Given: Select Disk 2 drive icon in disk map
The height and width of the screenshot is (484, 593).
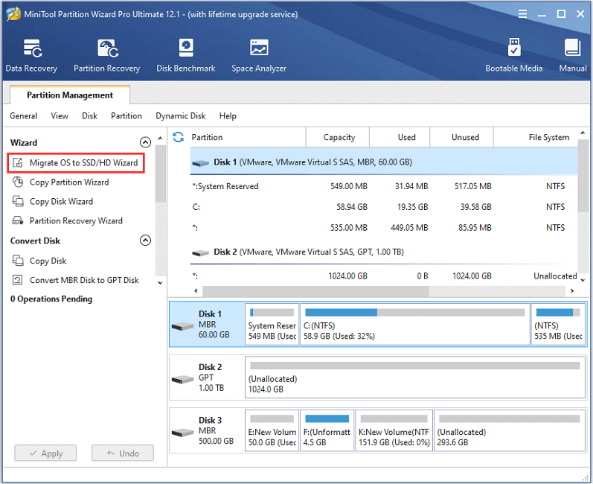Looking at the screenshot, I should coord(183,379).
